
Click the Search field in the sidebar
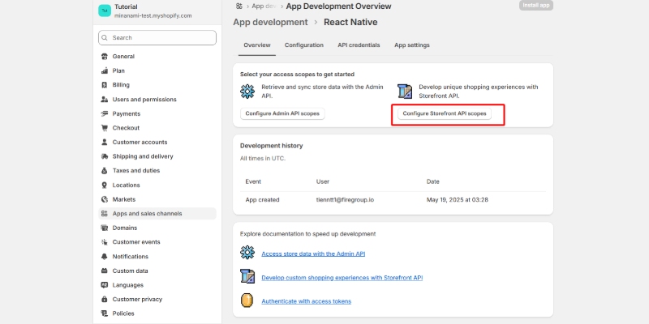[x=157, y=37]
